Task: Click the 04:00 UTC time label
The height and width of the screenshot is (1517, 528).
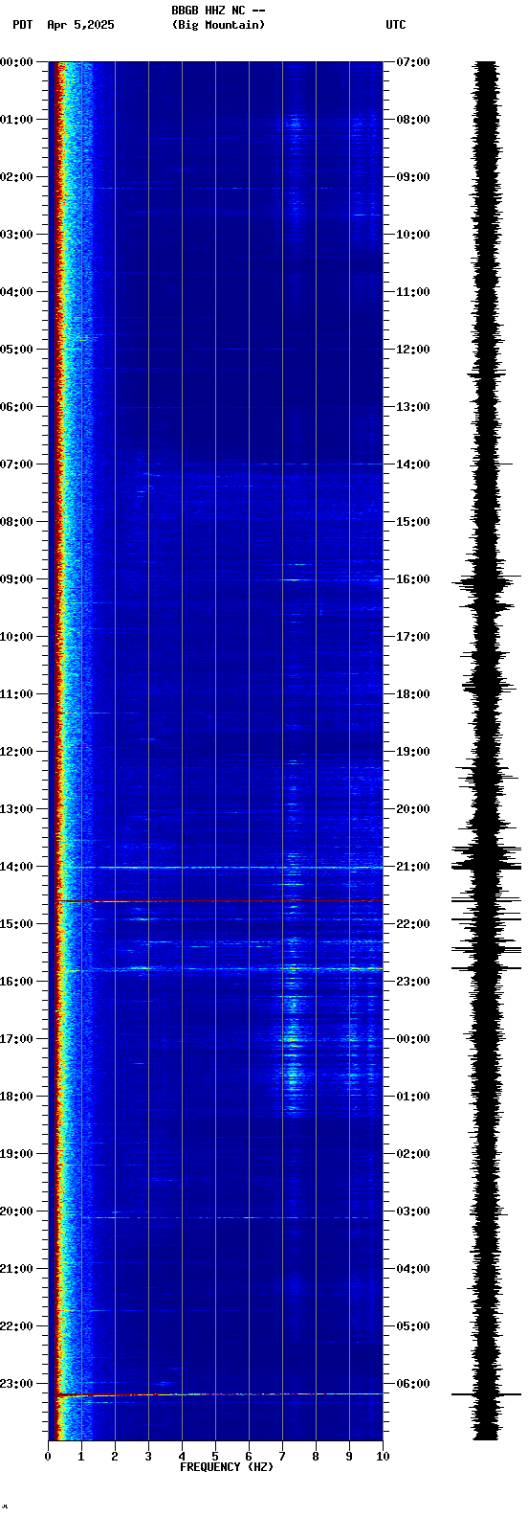Action: tap(413, 1269)
